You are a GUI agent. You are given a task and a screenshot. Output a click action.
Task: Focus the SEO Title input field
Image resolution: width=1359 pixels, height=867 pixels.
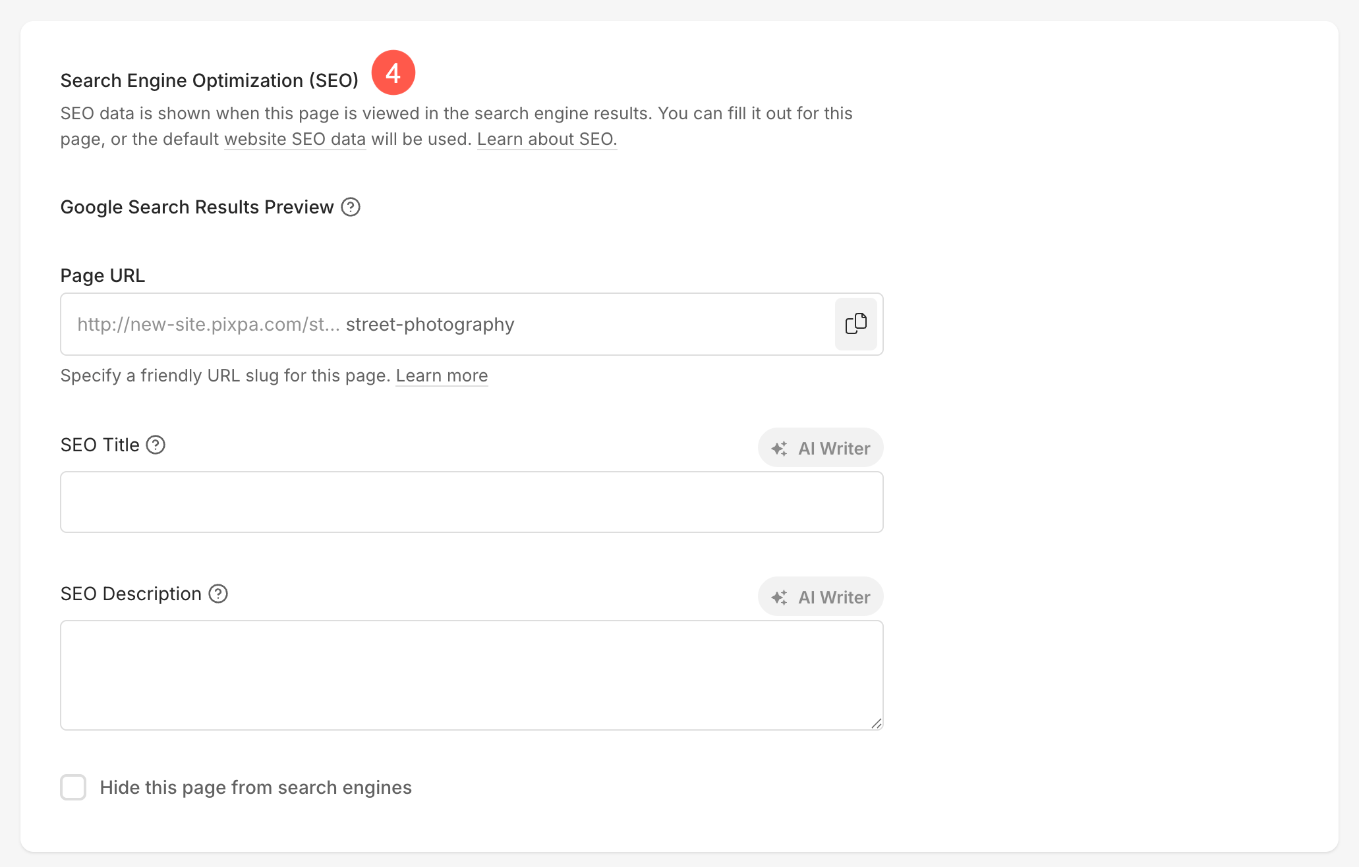[471, 502]
